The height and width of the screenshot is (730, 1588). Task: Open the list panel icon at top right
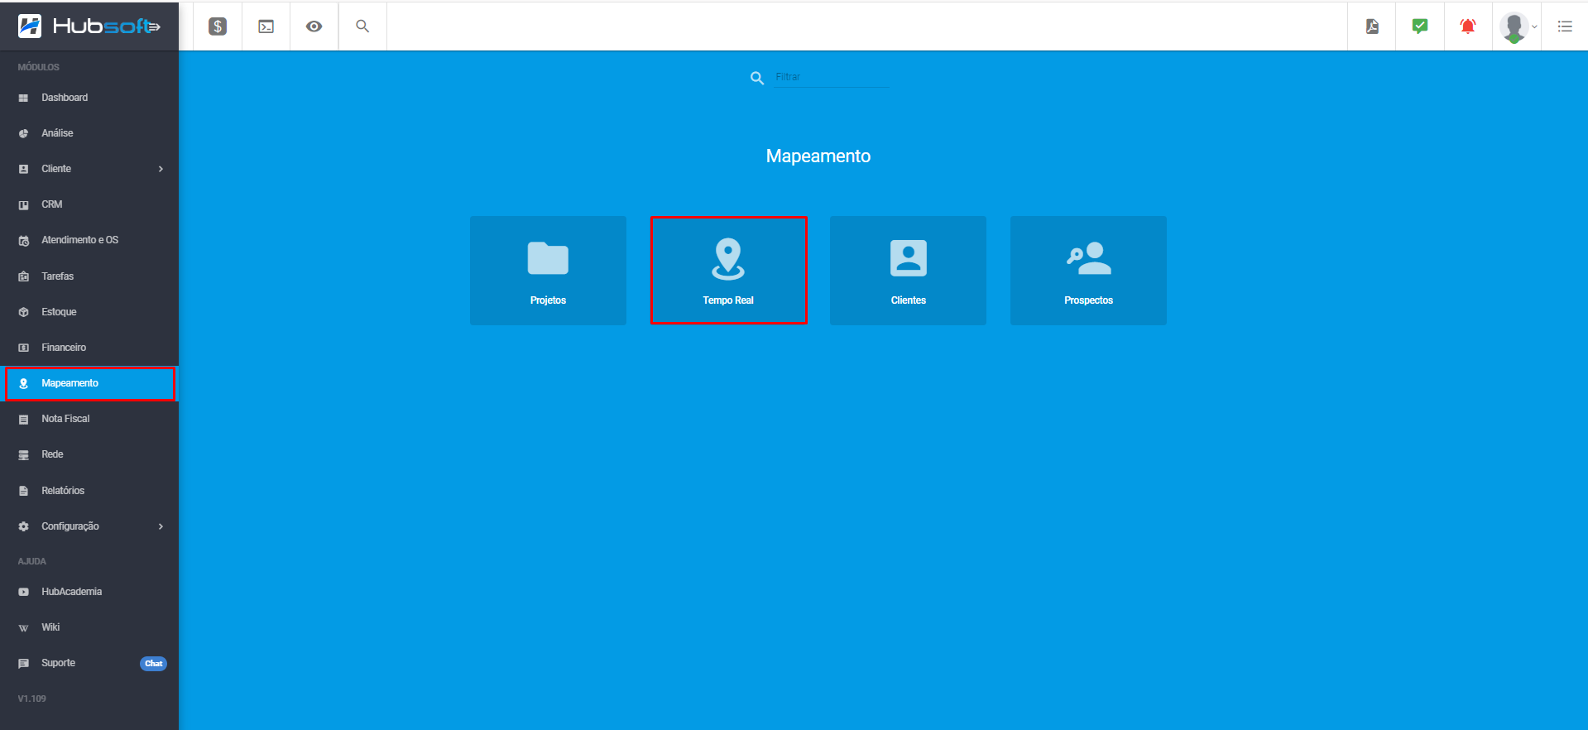(1565, 26)
